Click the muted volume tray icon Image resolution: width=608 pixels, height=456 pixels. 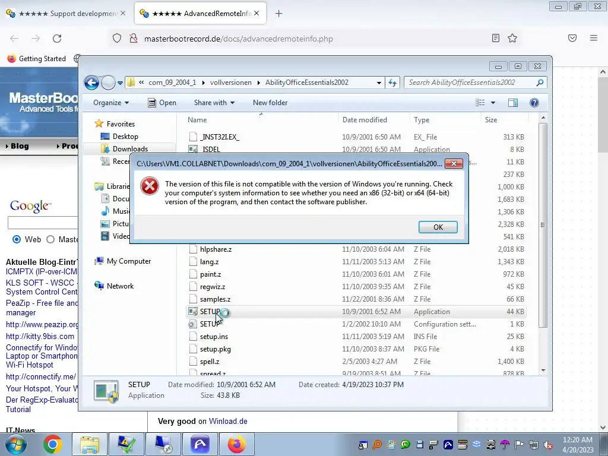coord(548,444)
